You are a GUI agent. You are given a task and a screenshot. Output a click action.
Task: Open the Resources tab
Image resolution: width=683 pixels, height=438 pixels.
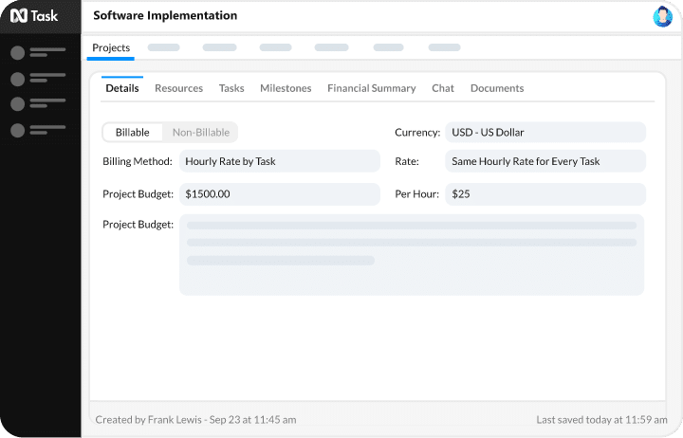click(178, 88)
